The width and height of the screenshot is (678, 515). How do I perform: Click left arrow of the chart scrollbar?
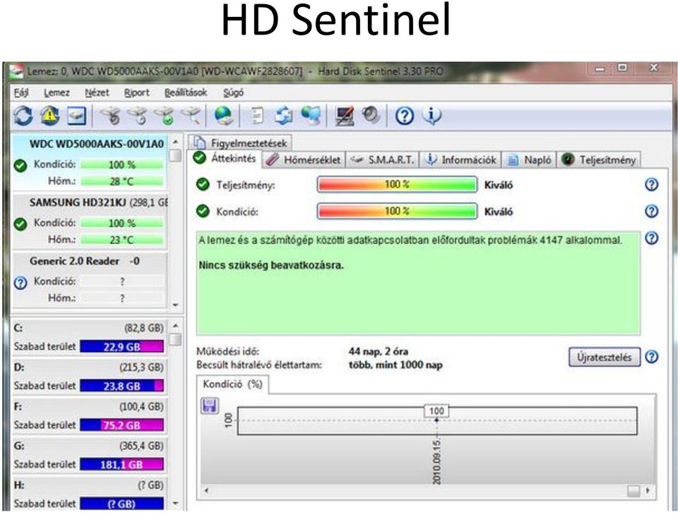point(207,490)
